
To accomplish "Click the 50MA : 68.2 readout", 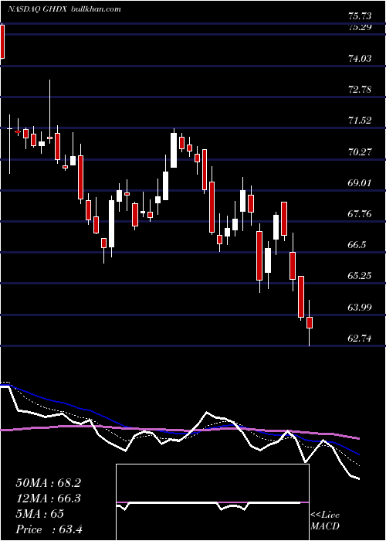I will pos(48,483).
